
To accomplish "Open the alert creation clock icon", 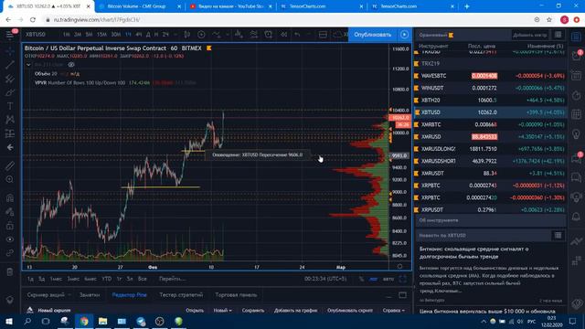I will coord(268,35).
